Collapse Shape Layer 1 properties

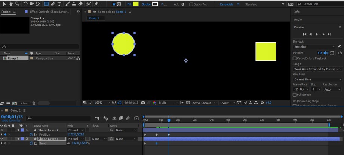[x=18, y=139]
